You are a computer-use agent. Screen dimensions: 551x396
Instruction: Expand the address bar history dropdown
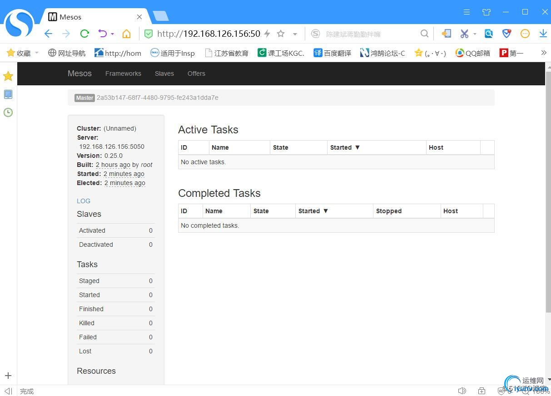tap(295, 34)
